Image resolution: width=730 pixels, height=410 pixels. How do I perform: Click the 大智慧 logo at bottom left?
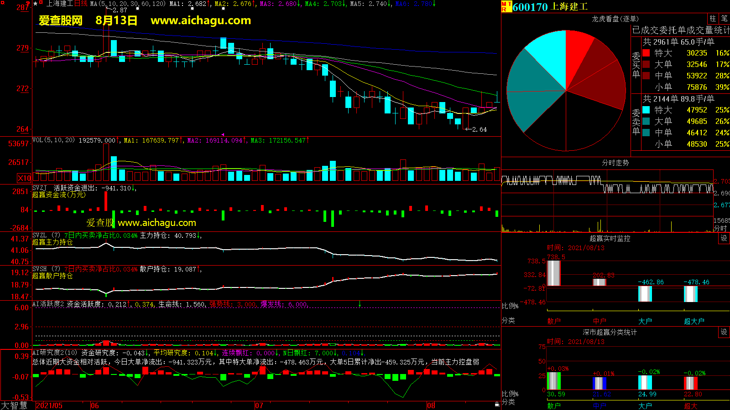pyautogui.click(x=15, y=405)
